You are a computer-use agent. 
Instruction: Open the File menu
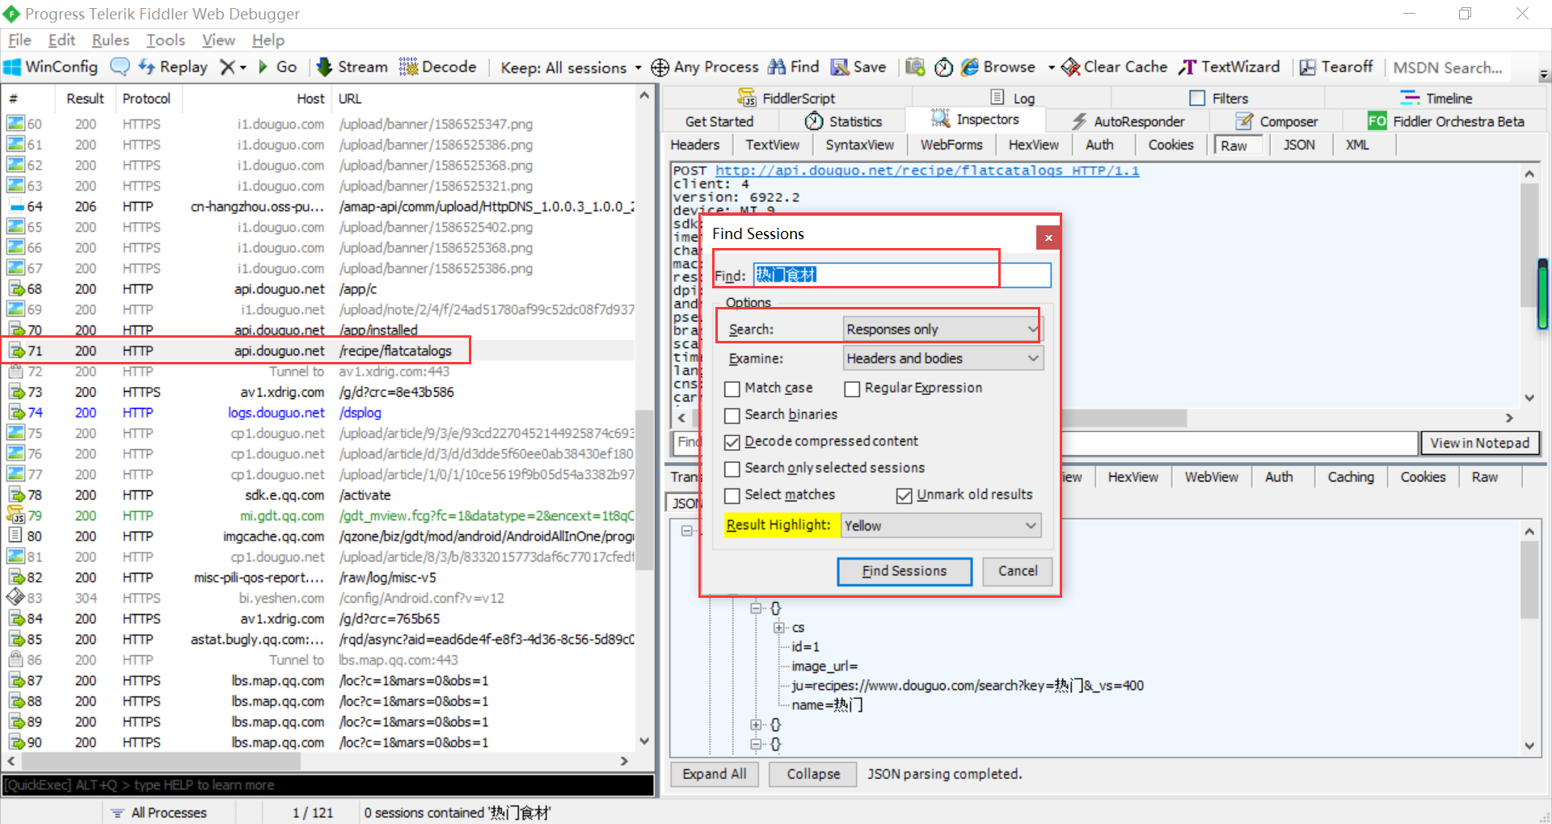click(x=19, y=40)
